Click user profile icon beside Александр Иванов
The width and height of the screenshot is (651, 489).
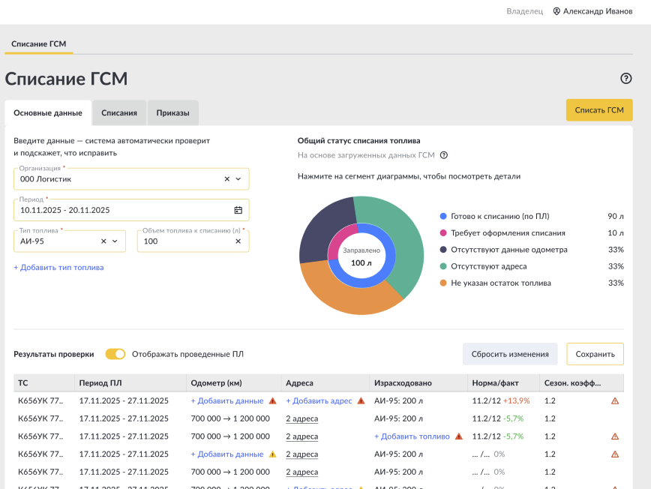[x=556, y=11]
